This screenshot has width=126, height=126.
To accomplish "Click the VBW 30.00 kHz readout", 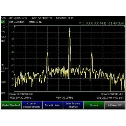I will point(65,98).
